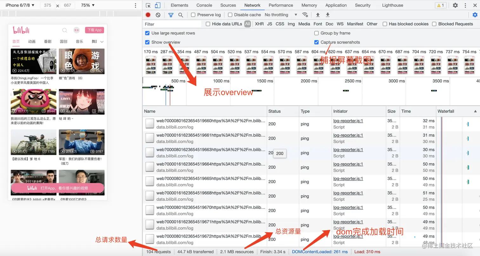
Task: Expand bilibili category tabs chevron
Action: [x=102, y=42]
